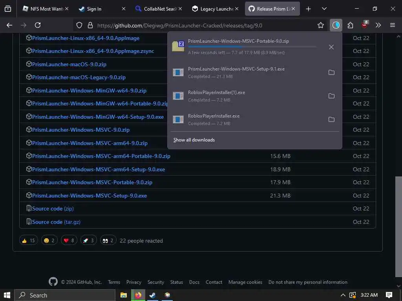The image size is (402, 301).
Task: Open Terms footer link
Action: 114,282
